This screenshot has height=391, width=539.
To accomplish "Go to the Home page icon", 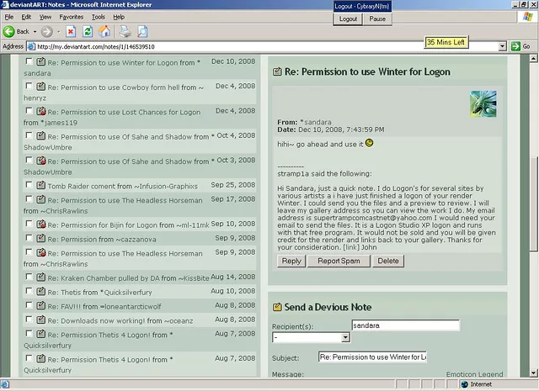I will point(105,32).
